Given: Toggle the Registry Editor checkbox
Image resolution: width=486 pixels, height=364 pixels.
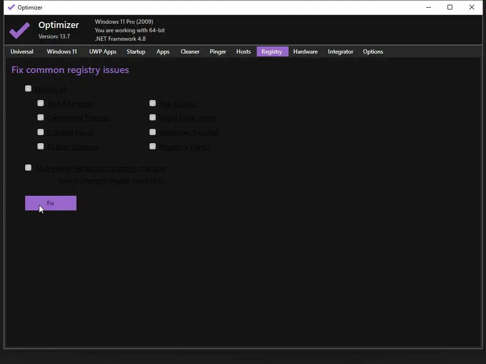Looking at the screenshot, I should pyautogui.click(x=152, y=146).
